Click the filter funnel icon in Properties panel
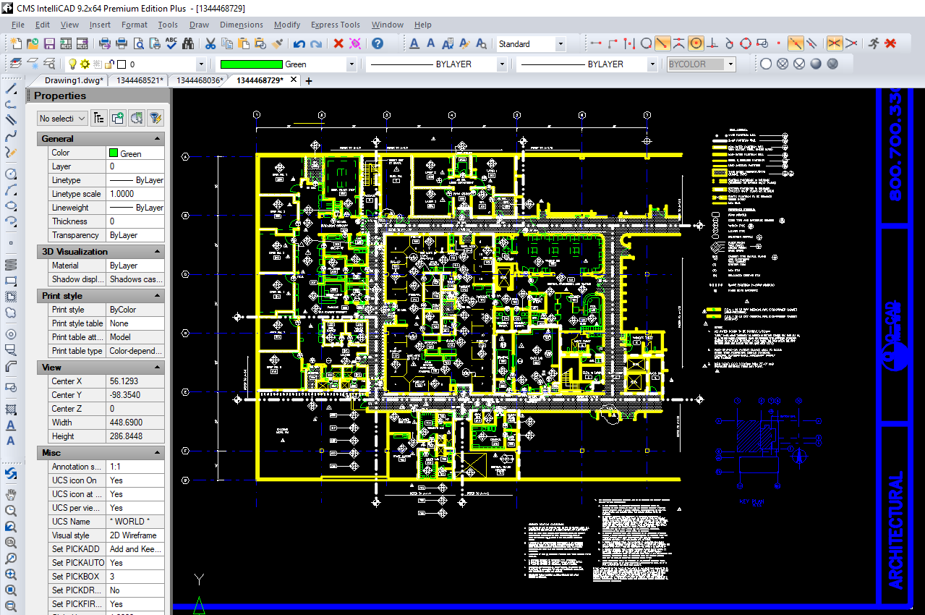 tap(155, 118)
